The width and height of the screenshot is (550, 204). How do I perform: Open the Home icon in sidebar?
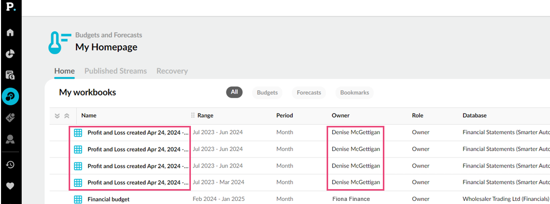[10, 32]
